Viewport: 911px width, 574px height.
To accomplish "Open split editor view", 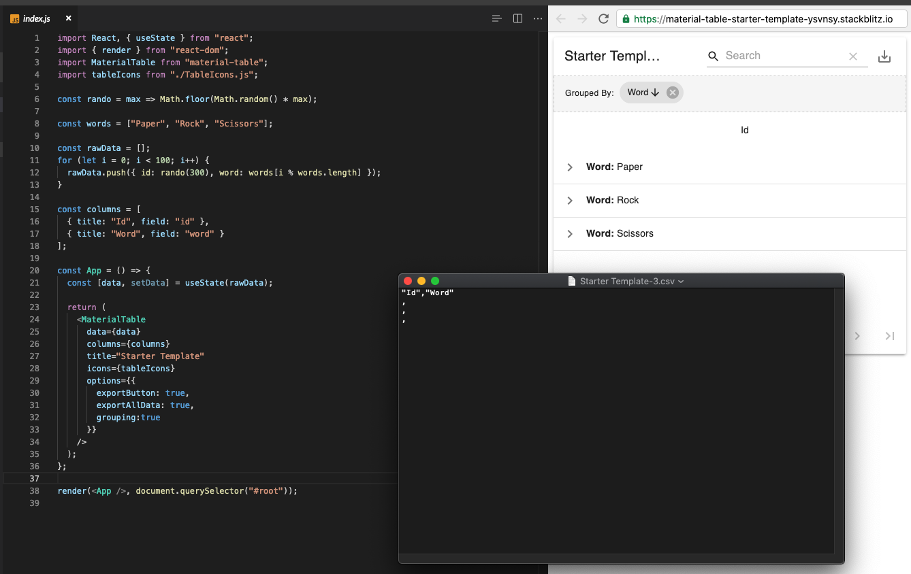I will (x=518, y=18).
